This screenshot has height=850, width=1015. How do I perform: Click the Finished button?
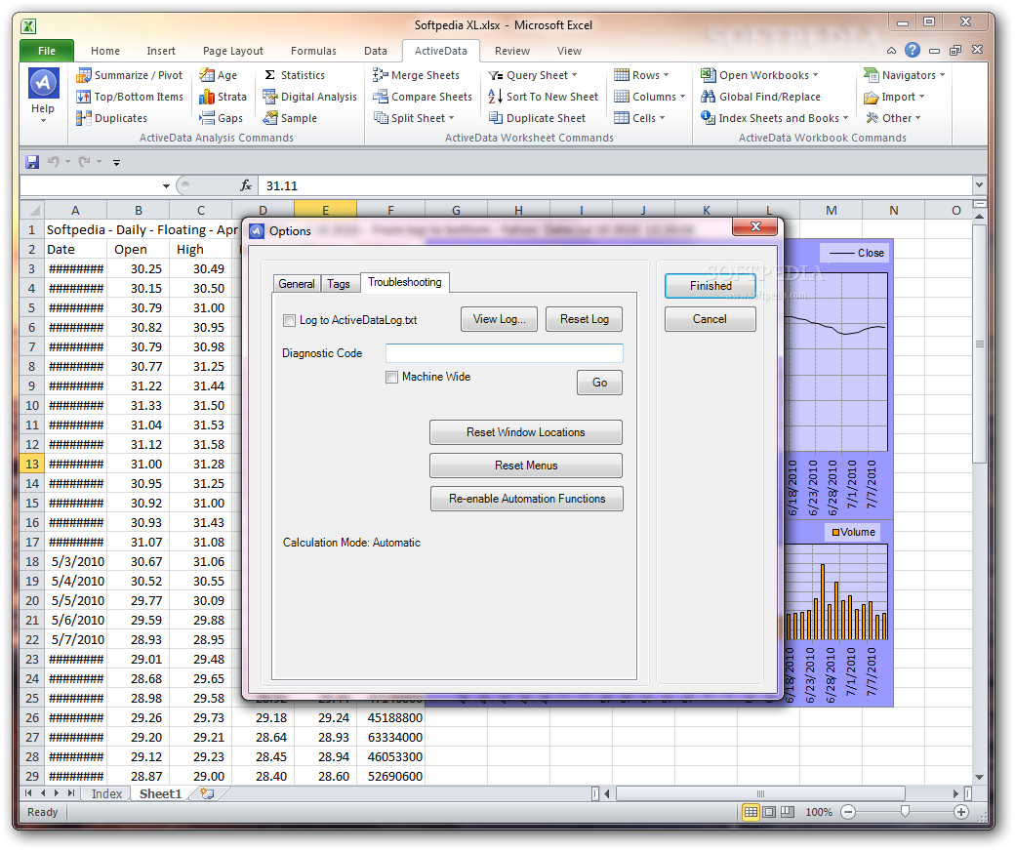[x=710, y=286]
